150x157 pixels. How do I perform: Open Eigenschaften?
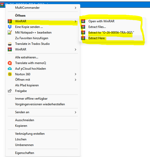[x=43, y=153]
